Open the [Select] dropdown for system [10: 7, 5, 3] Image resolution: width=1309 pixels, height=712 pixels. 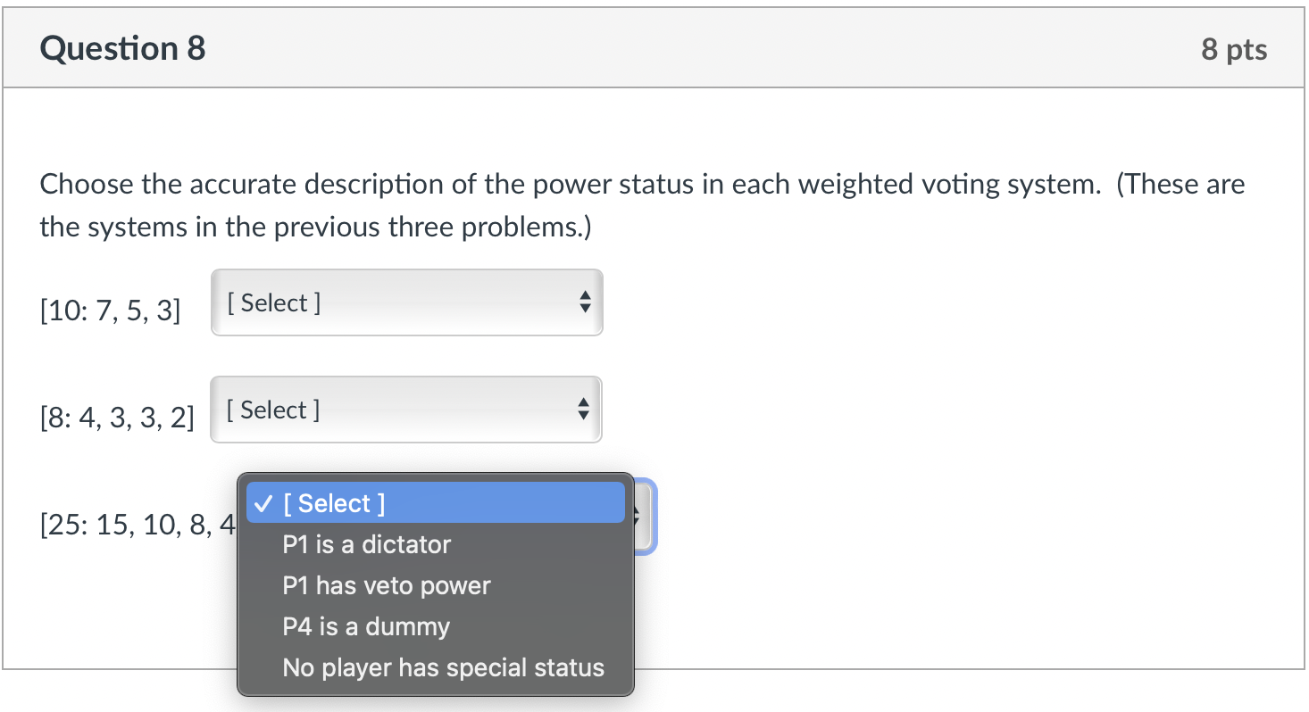click(406, 302)
